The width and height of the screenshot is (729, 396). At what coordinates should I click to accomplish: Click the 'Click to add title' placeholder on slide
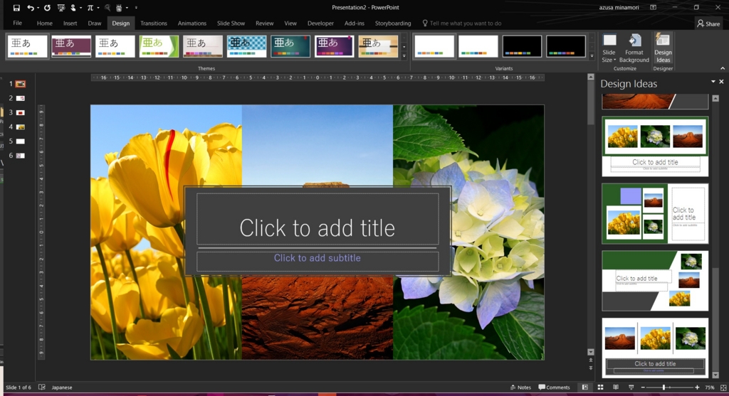click(318, 219)
